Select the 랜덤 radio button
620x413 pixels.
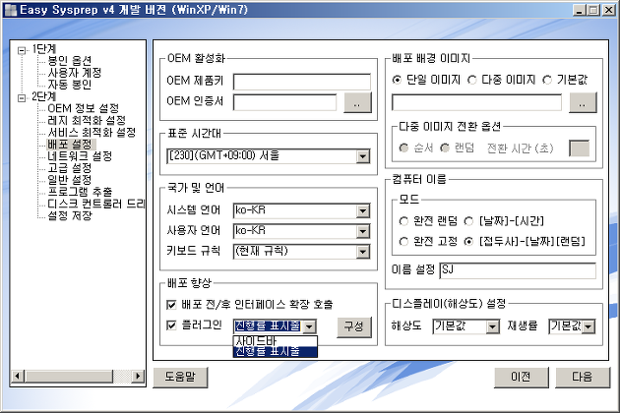click(445, 148)
